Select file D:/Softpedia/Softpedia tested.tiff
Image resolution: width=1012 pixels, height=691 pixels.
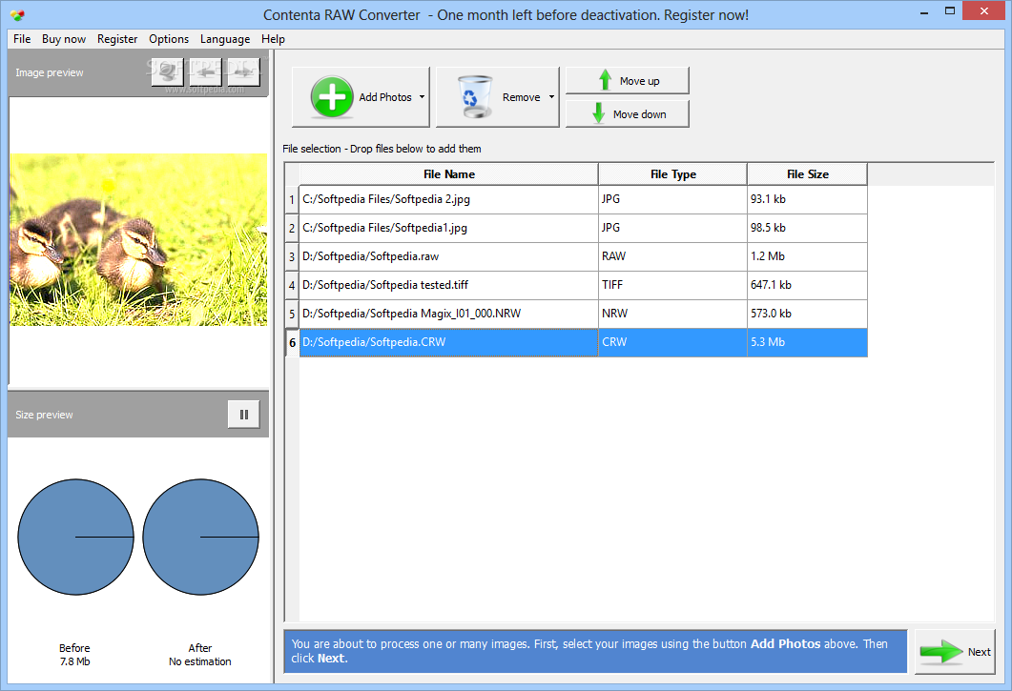pyautogui.click(x=448, y=285)
